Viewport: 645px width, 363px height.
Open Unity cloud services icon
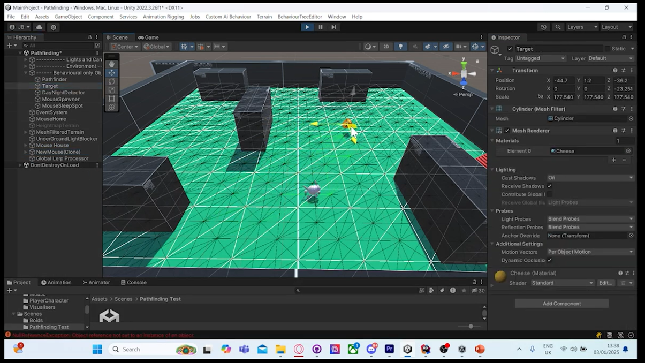tap(39, 27)
